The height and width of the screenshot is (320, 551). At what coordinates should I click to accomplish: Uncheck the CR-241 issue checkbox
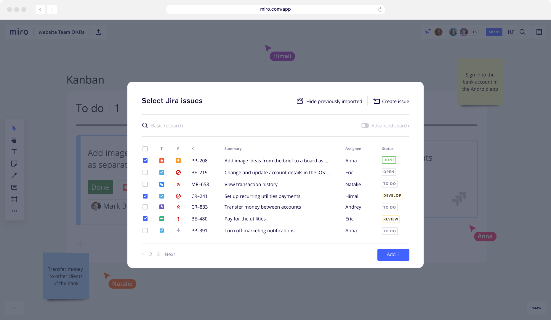pyautogui.click(x=145, y=196)
